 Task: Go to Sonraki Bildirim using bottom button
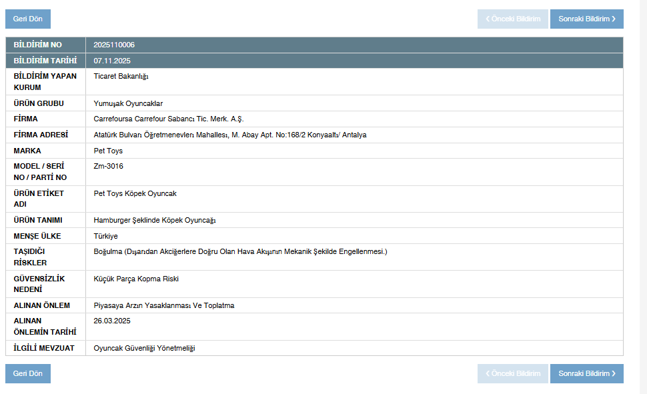586,374
